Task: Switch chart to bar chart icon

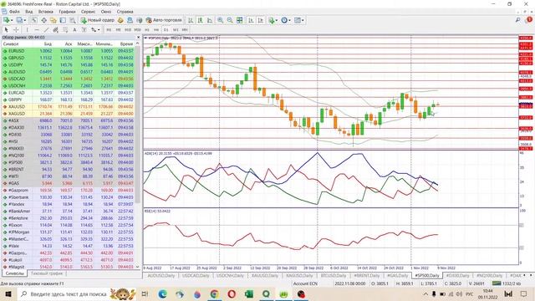Action: [191, 20]
